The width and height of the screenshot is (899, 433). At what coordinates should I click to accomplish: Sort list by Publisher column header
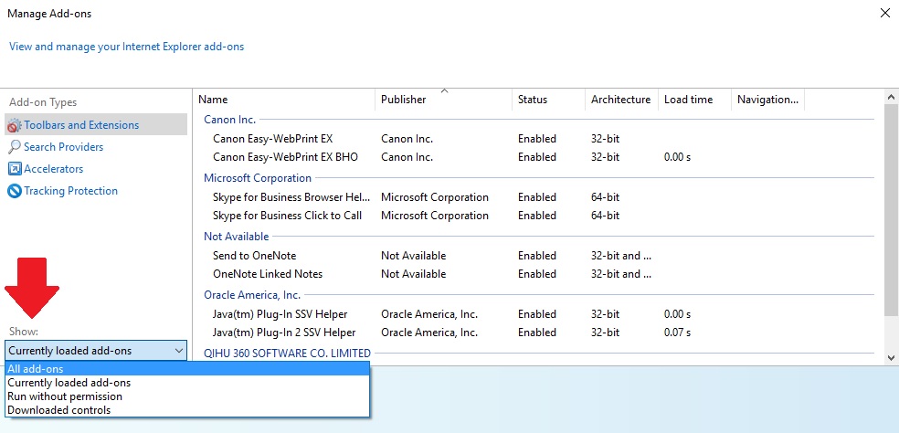tap(443, 100)
